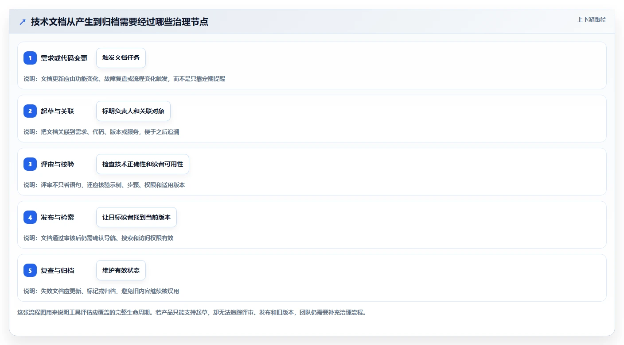Click the footer paragraph starting 这张流程图用来说明
The height and width of the screenshot is (345, 624).
pyautogui.click(x=192, y=312)
